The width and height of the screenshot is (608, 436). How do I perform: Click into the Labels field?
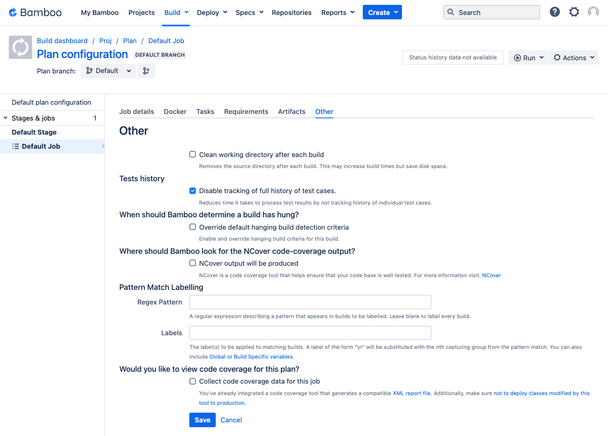(x=310, y=333)
